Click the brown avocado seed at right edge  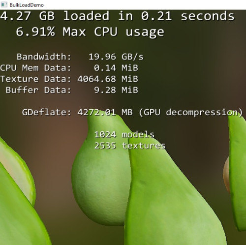point(226,174)
